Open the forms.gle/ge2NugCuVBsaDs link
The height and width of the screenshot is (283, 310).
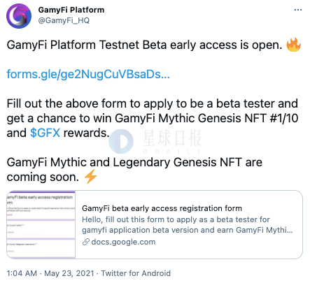click(x=88, y=74)
